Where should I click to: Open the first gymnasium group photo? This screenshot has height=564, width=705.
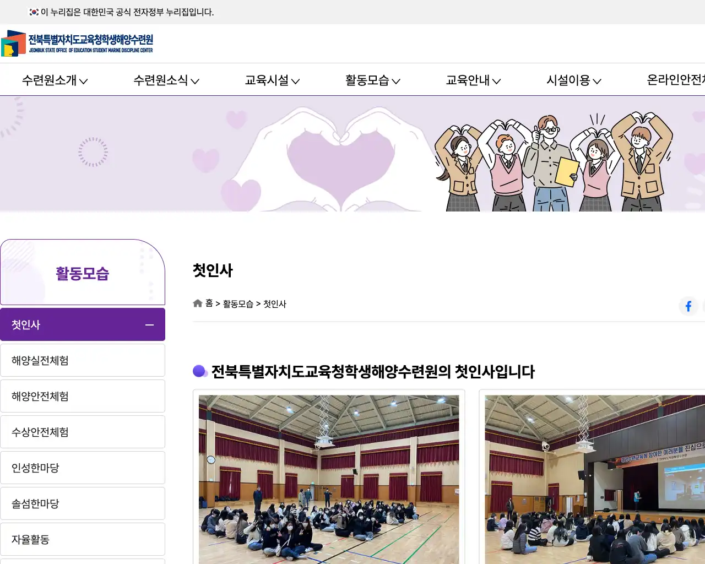click(329, 479)
